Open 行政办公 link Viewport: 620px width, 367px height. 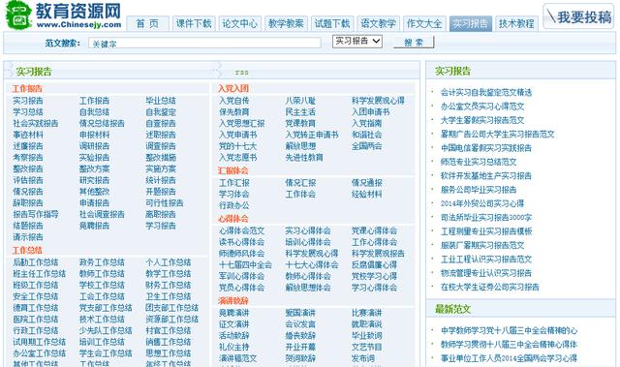(x=234, y=206)
